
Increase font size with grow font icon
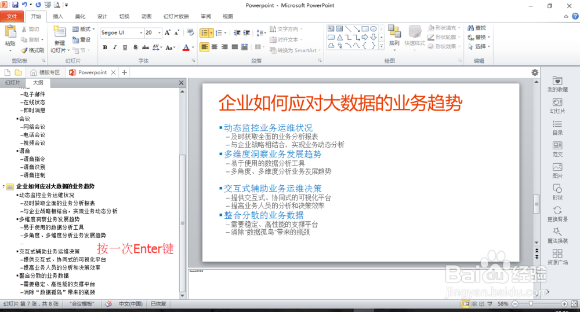click(x=168, y=32)
